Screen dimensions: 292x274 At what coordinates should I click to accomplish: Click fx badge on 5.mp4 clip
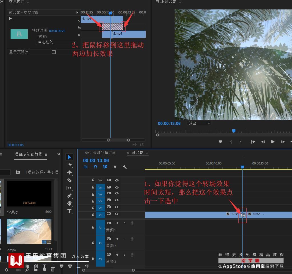[x=250, y=214]
